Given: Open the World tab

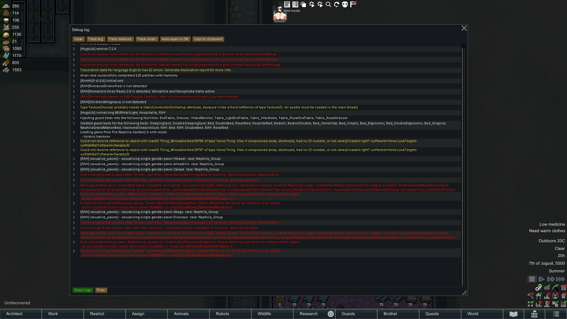Looking at the screenshot, I should pos(482,314).
